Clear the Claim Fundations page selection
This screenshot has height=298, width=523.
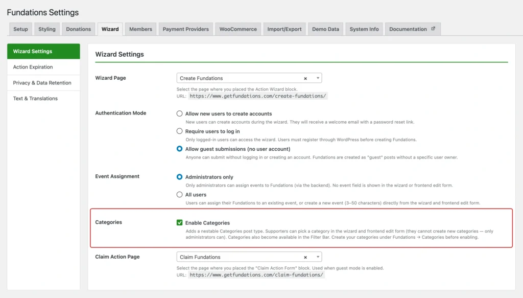[305, 257]
